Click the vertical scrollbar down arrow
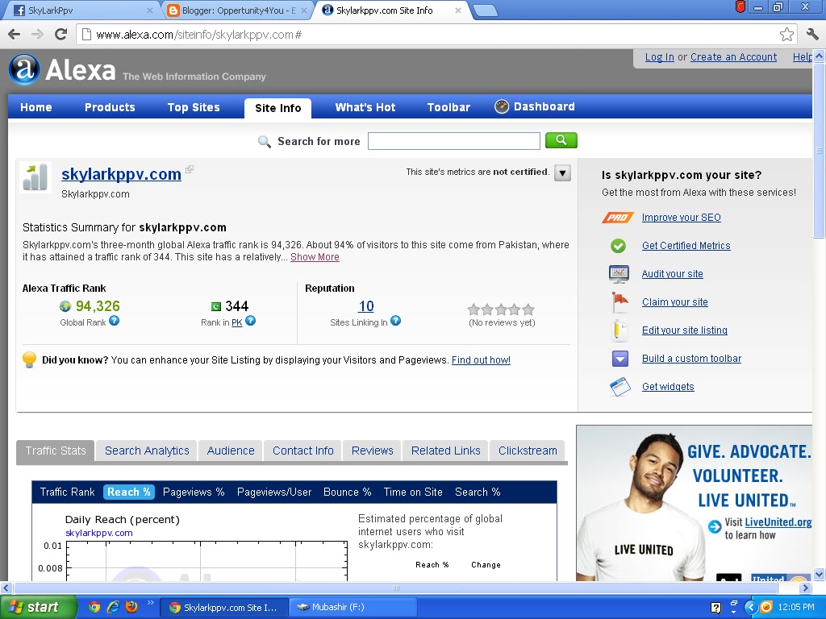This screenshot has height=619, width=826. tap(820, 575)
